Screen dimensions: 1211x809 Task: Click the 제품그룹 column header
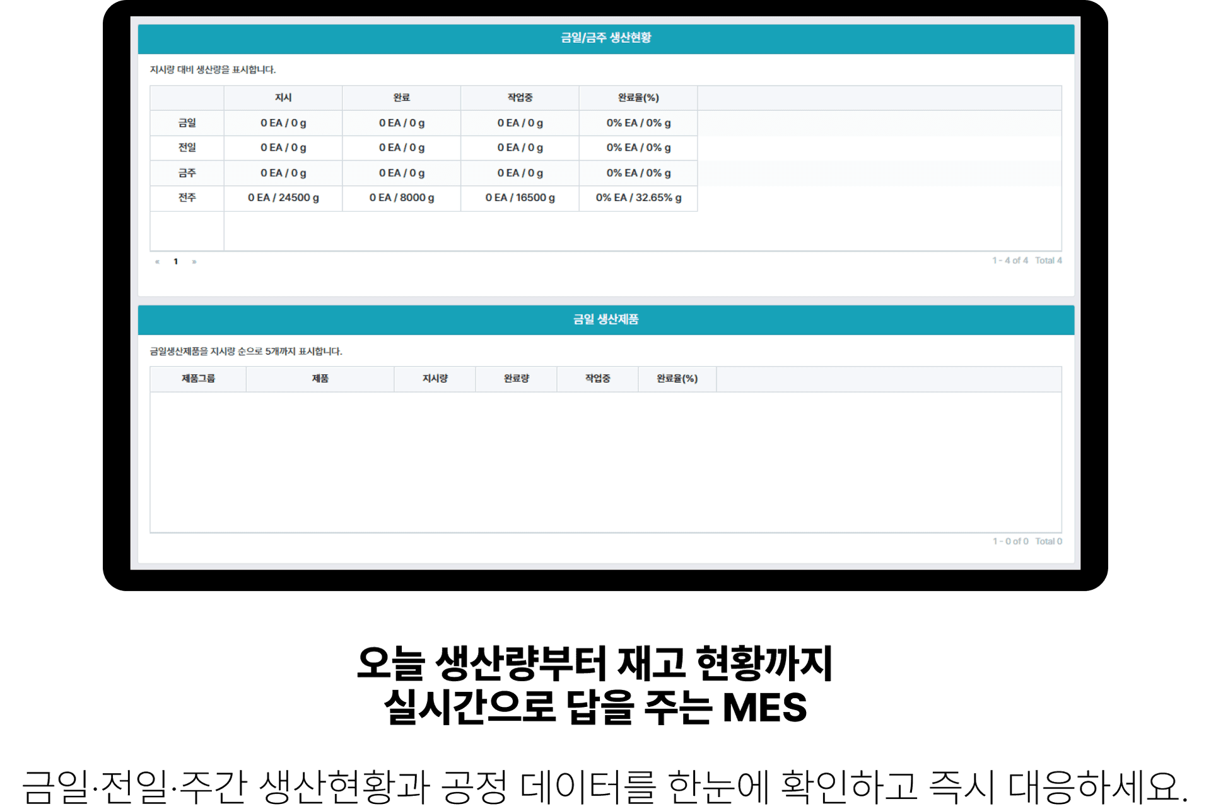coord(198,379)
